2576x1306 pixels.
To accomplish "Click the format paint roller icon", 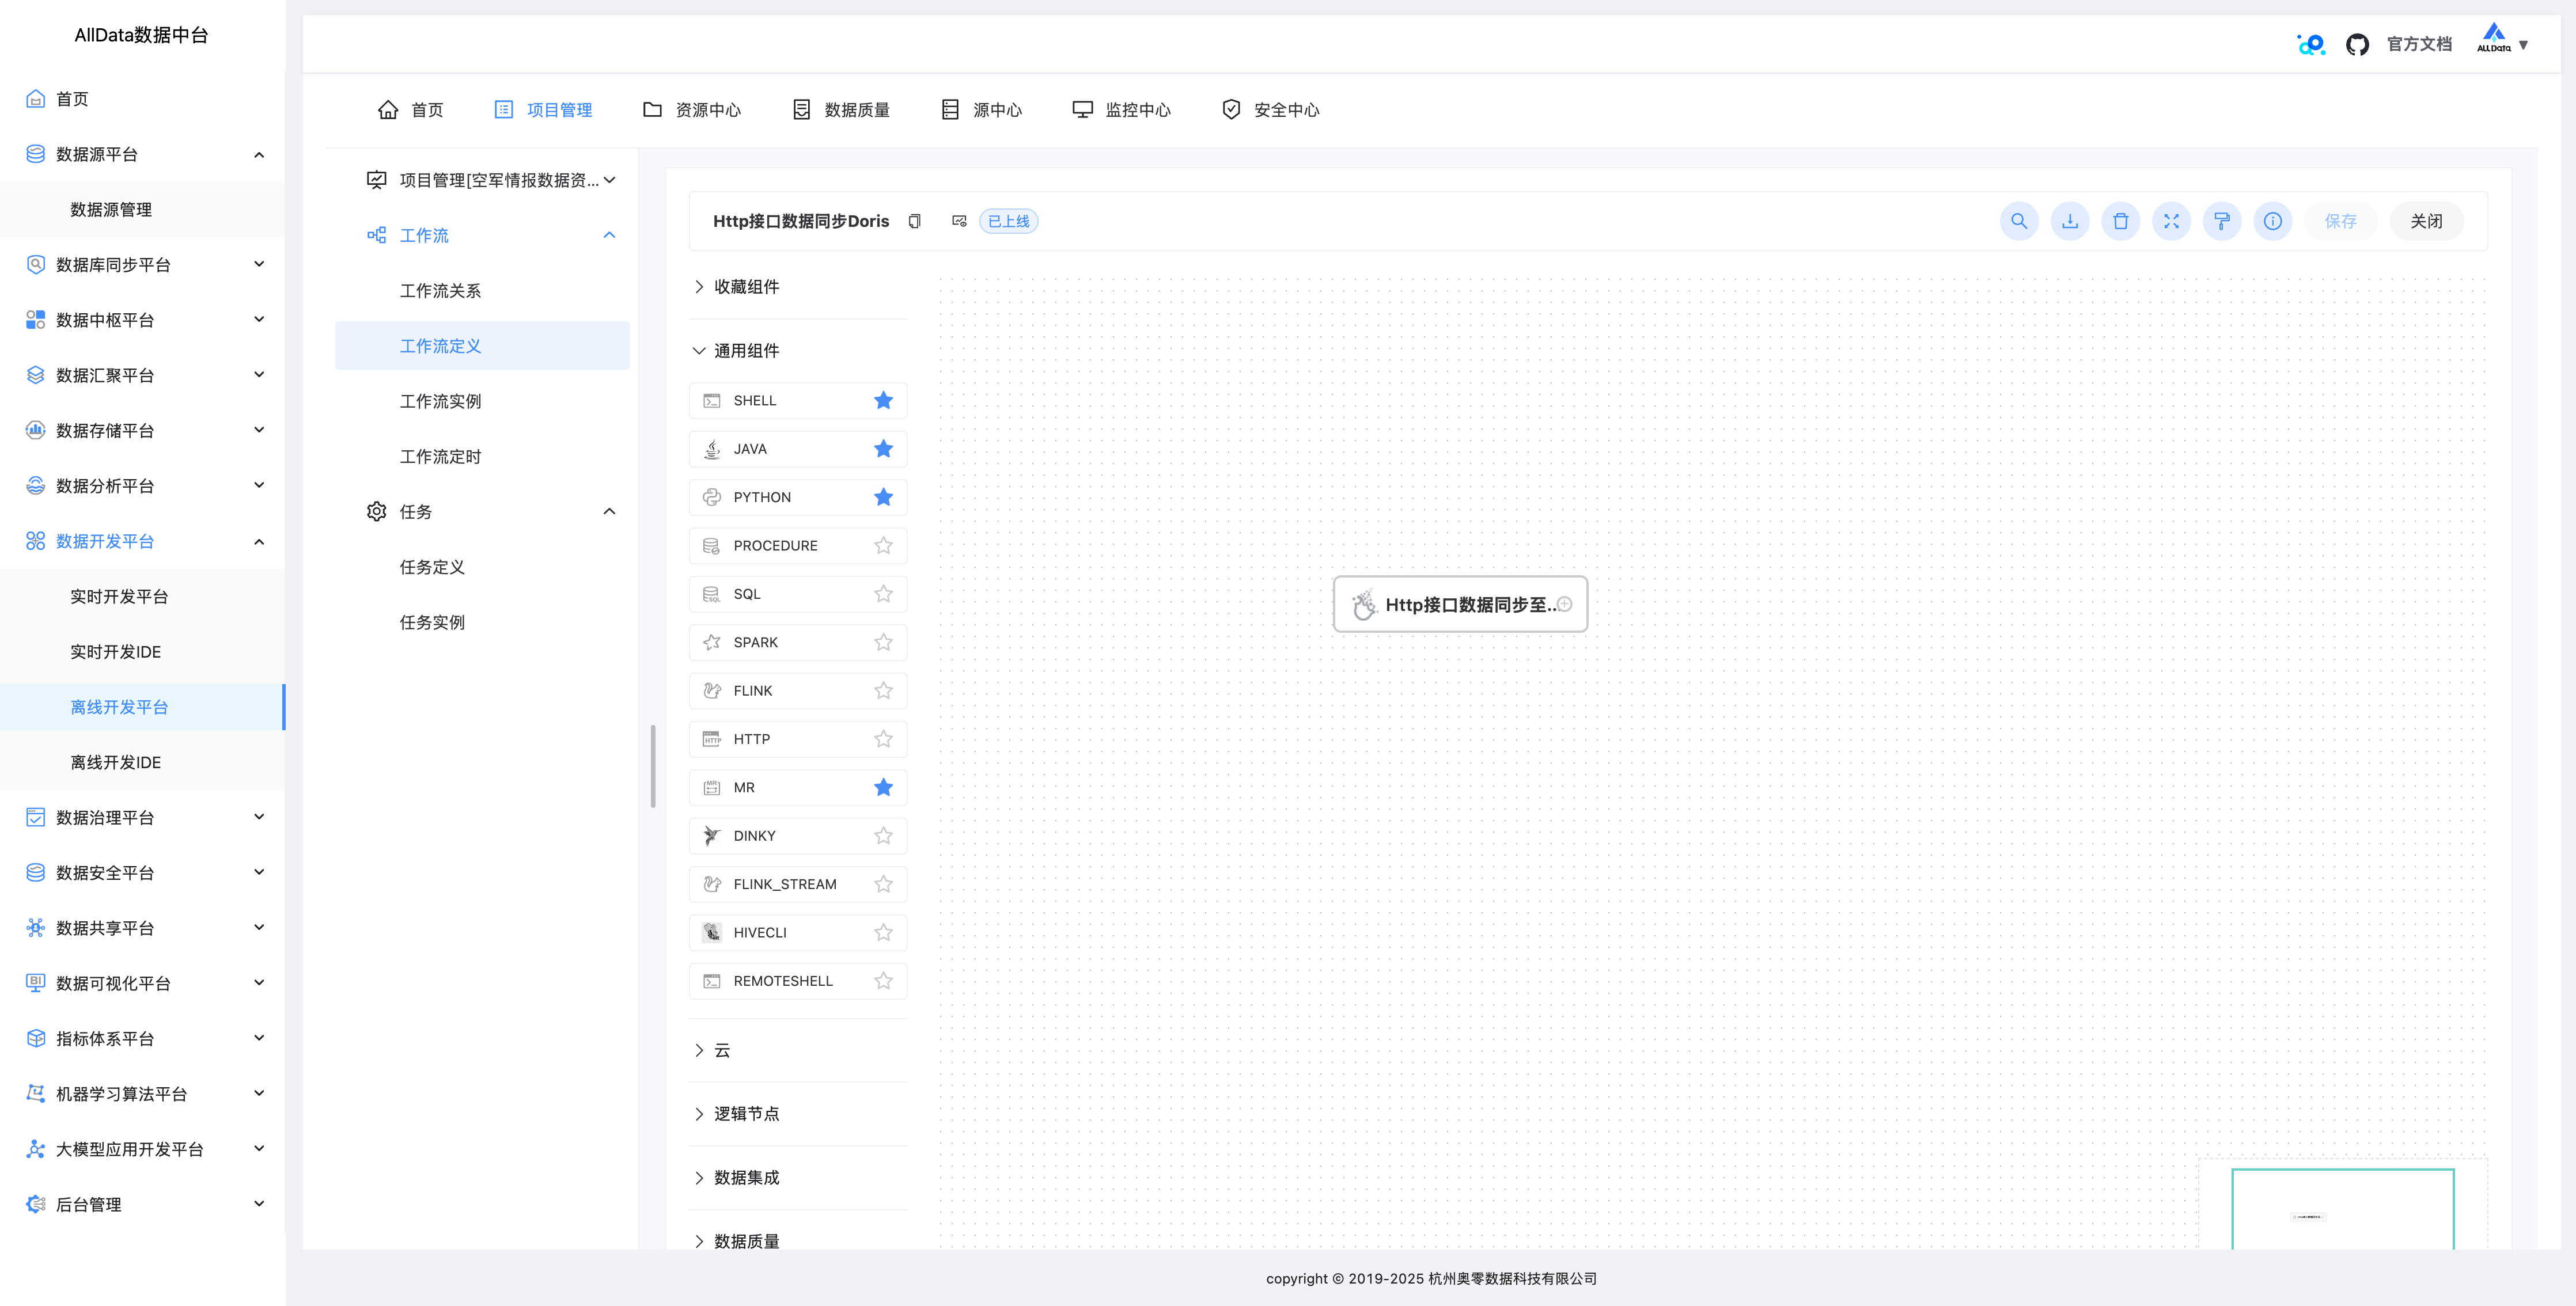I will (x=2221, y=221).
